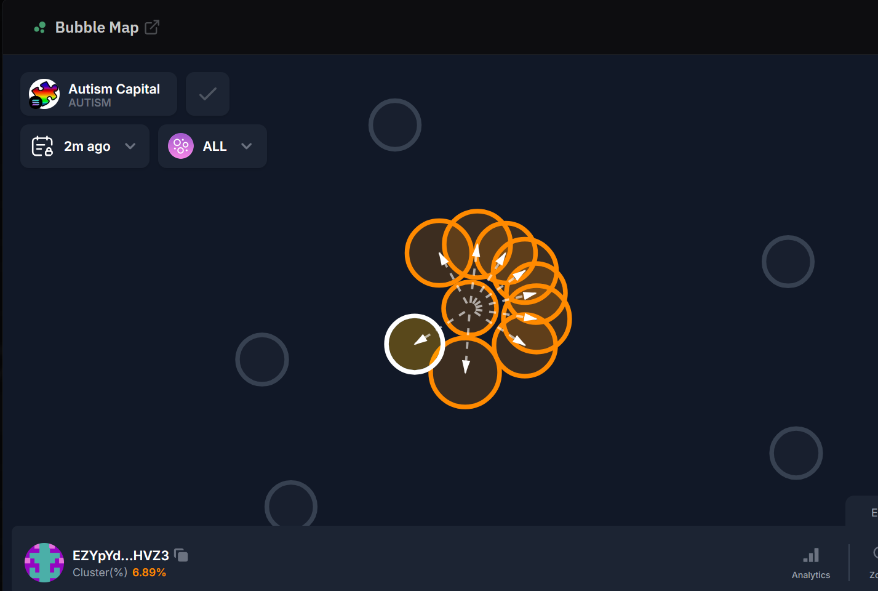Click the calendar snapshot icon
Viewport: 878px width, 591px height.
(x=42, y=146)
